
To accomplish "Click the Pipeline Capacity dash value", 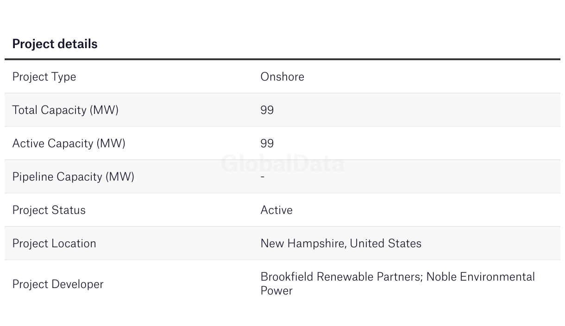I will (263, 176).
